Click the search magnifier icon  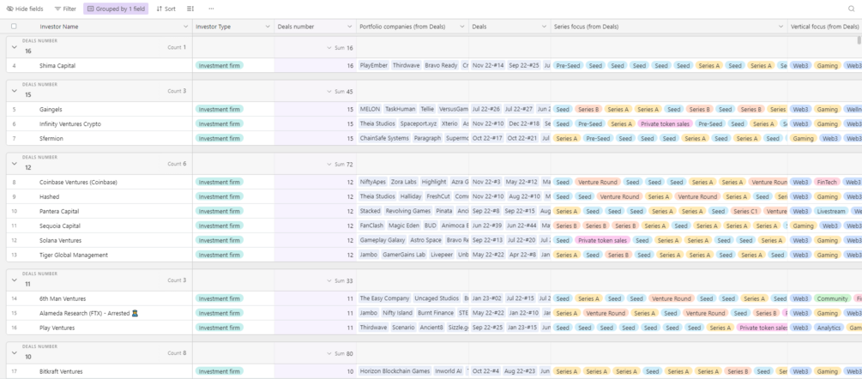click(852, 9)
